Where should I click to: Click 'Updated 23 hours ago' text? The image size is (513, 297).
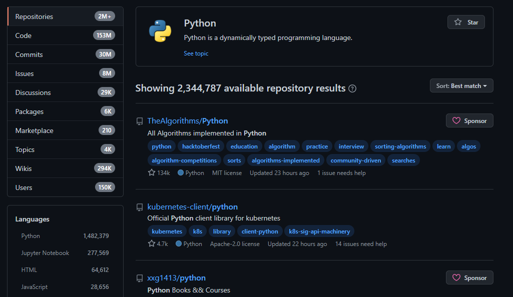(x=279, y=173)
